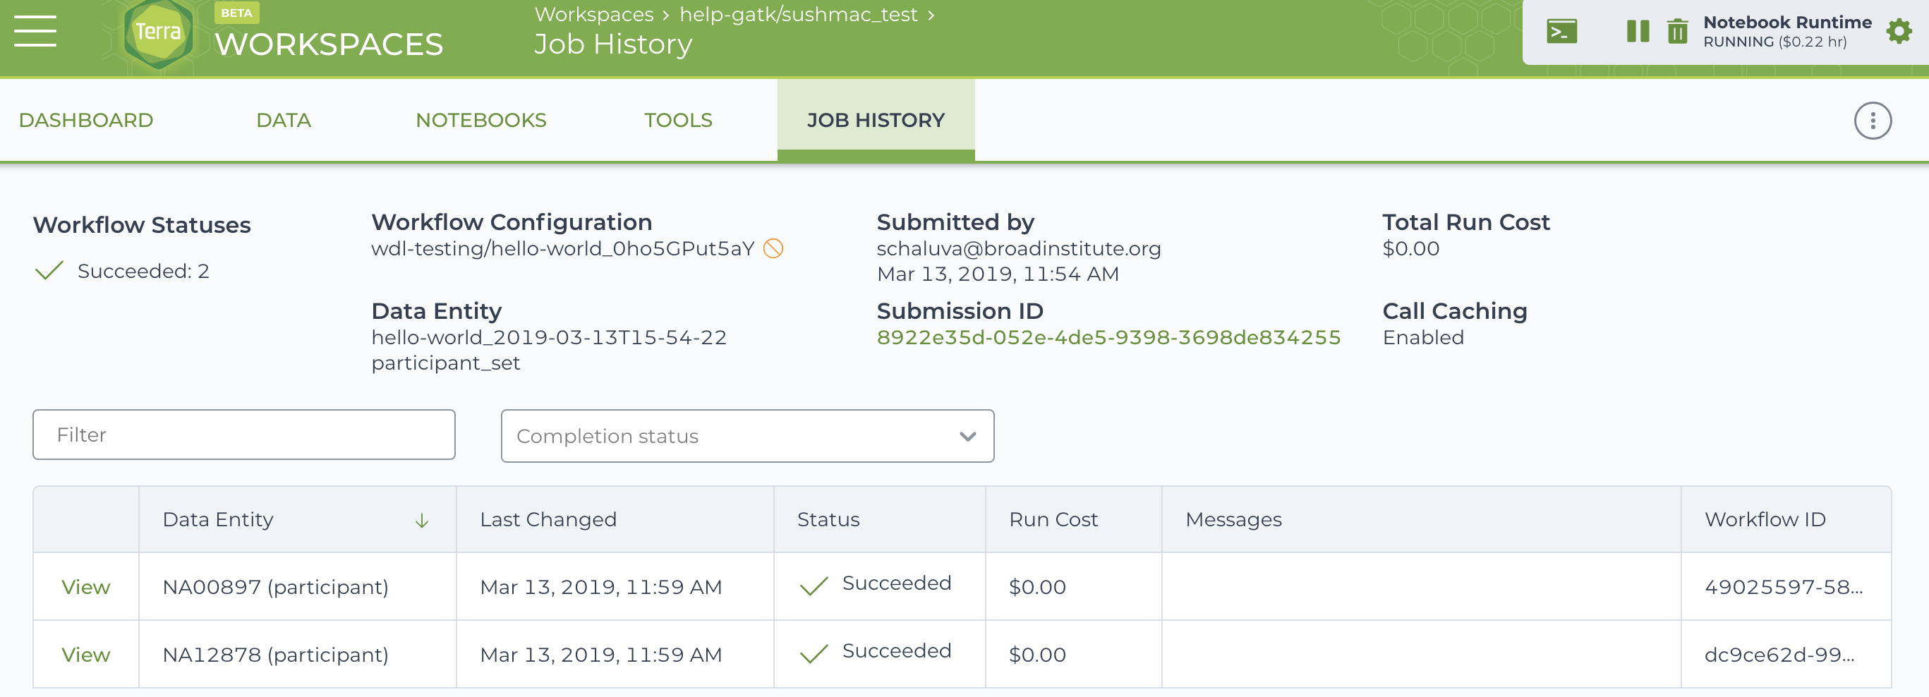Open the hamburger navigation menu
This screenshot has height=697, width=1929.
35,31
